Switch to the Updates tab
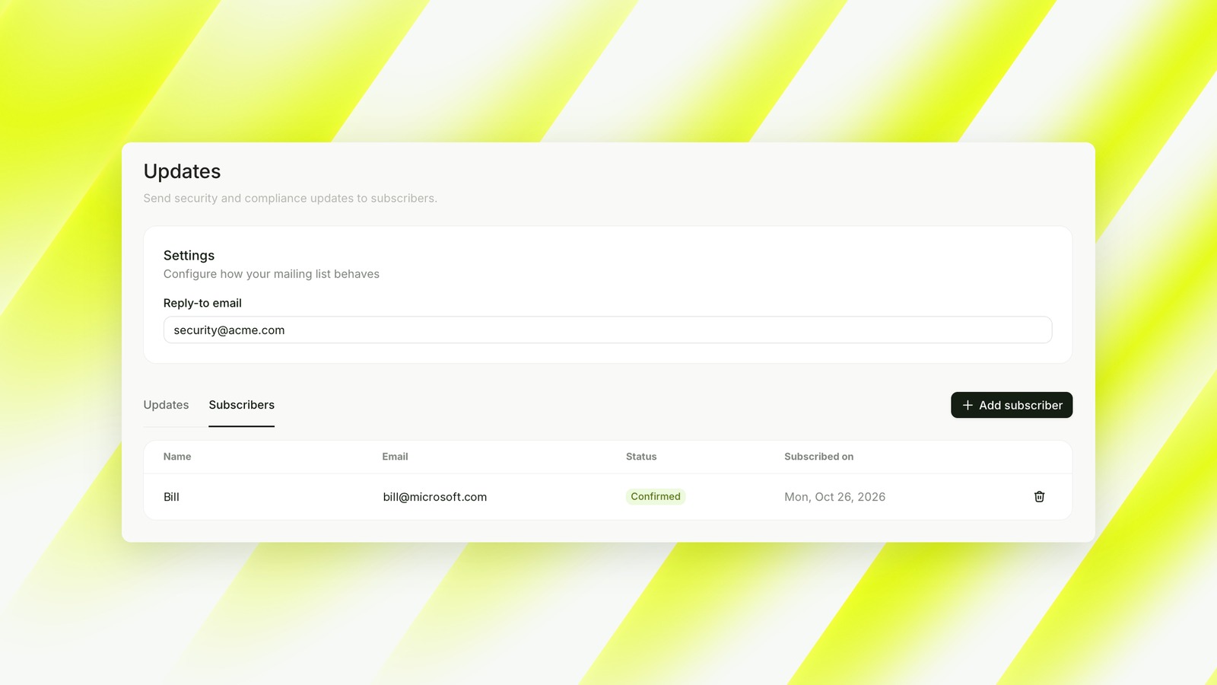Image resolution: width=1217 pixels, height=685 pixels. pyautogui.click(x=166, y=405)
